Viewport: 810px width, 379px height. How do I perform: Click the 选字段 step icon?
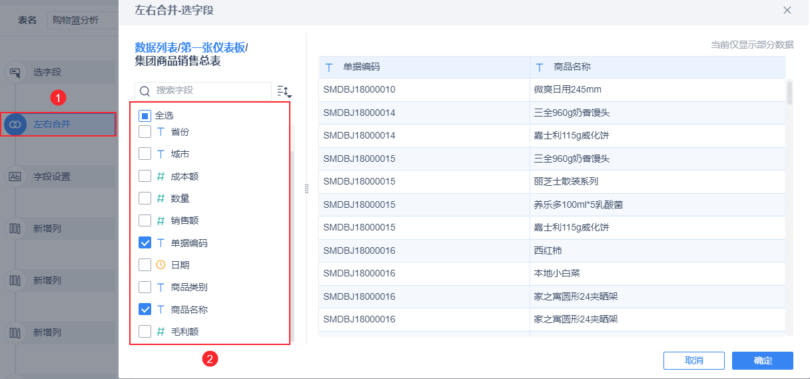15,73
